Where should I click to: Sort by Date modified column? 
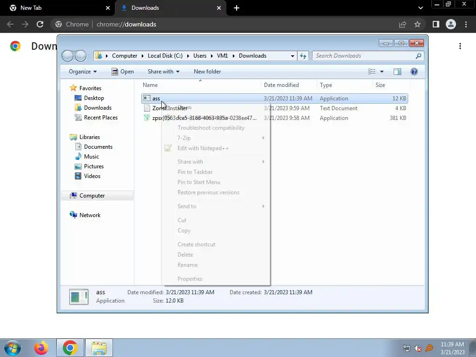[289, 85]
